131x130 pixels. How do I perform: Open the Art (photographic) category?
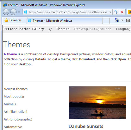tap(18, 119)
